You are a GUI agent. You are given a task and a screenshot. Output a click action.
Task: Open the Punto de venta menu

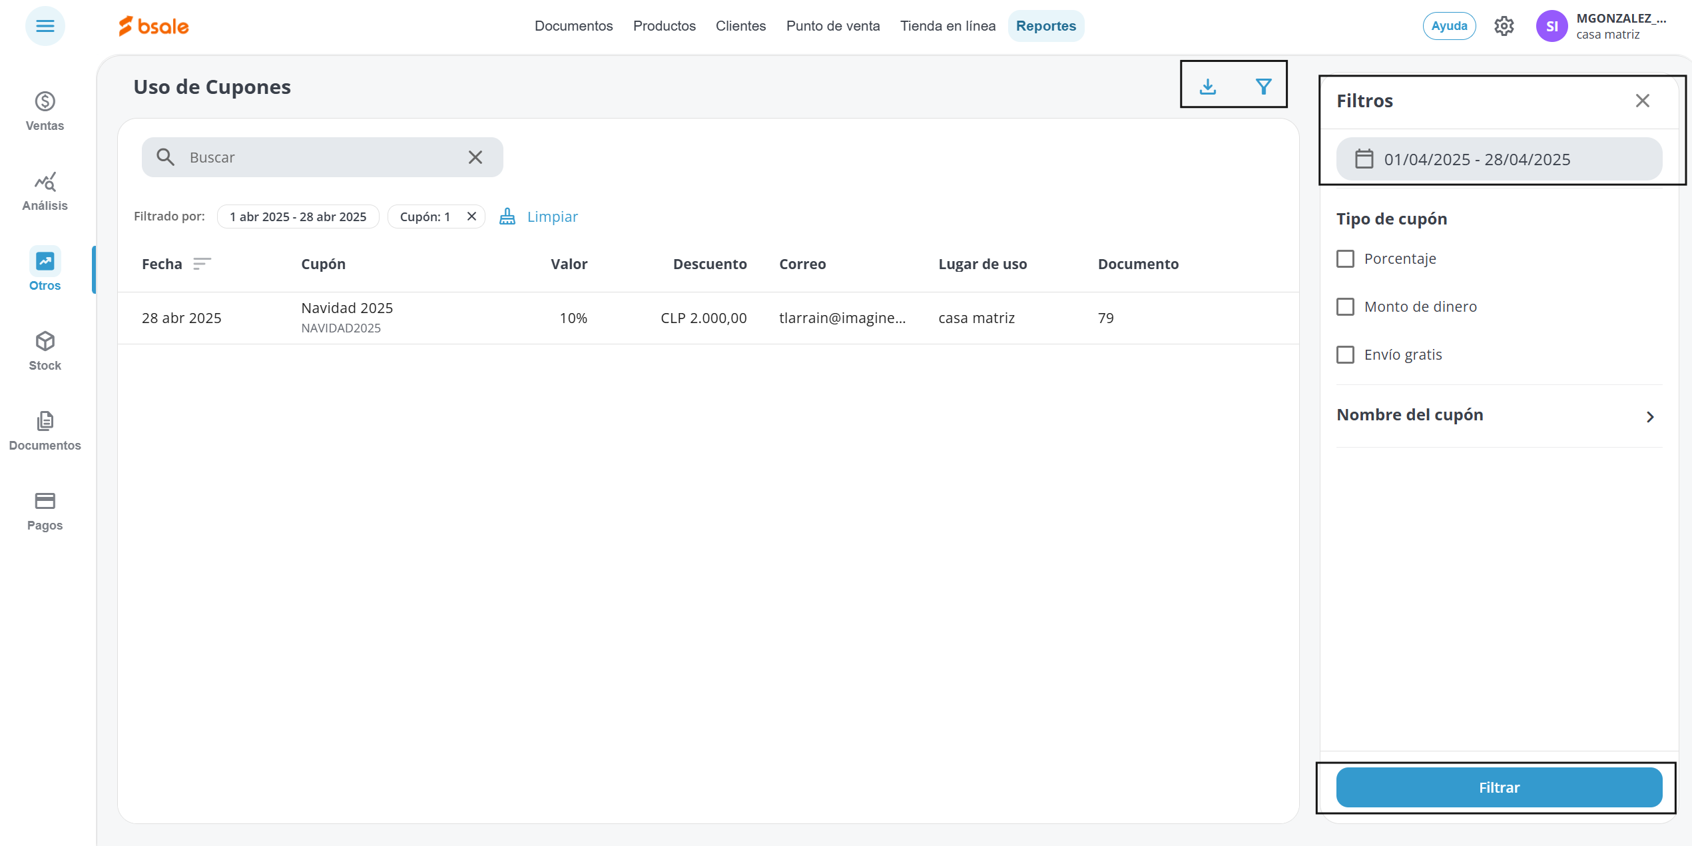(832, 26)
